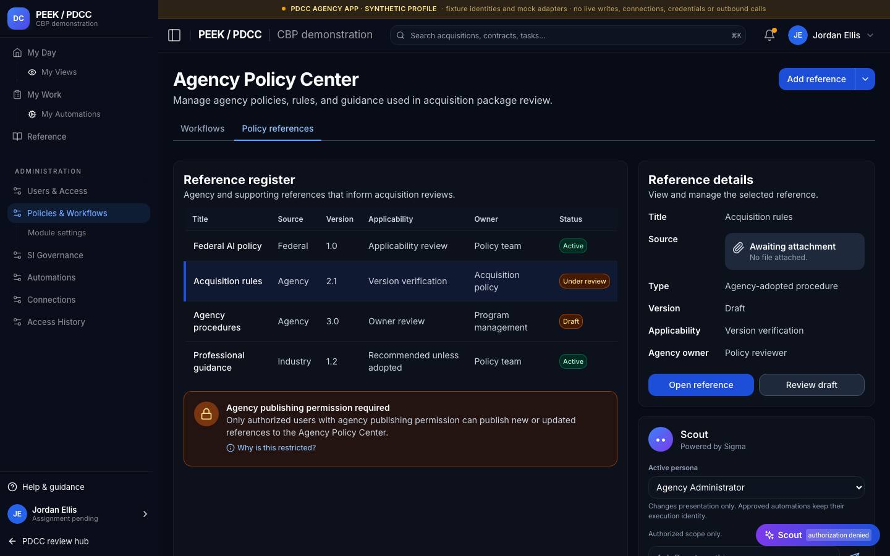Viewport: 890px width, 556px height.
Task: Click the DC workspace logo badge
Action: 19,19
